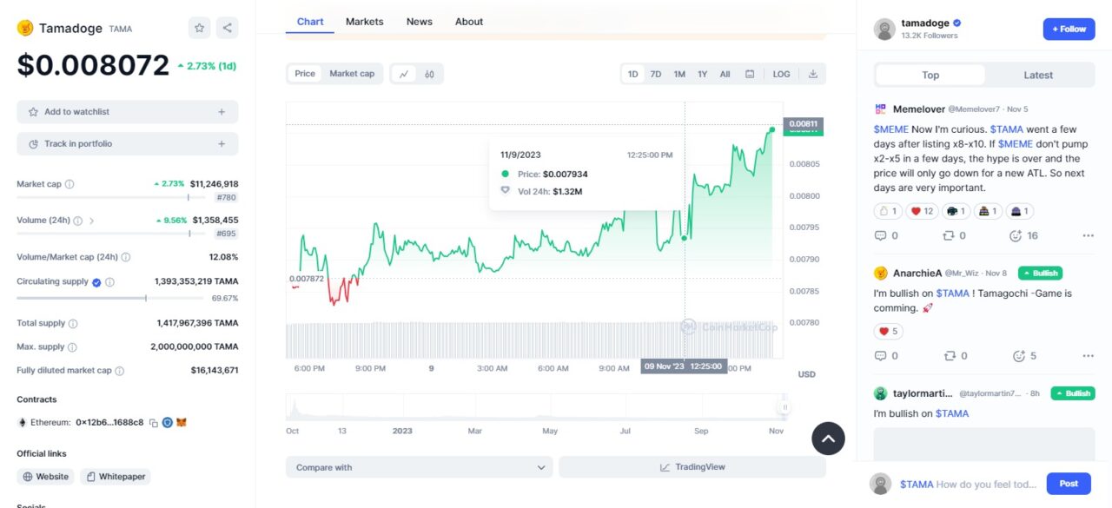Screen dimensions: 1112x508
Task: Click thumbs-up reaction on Memelover's post
Action: click(887, 211)
